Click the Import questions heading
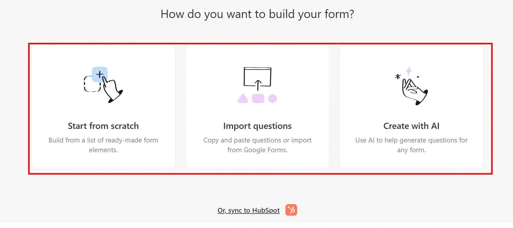 pos(257,126)
